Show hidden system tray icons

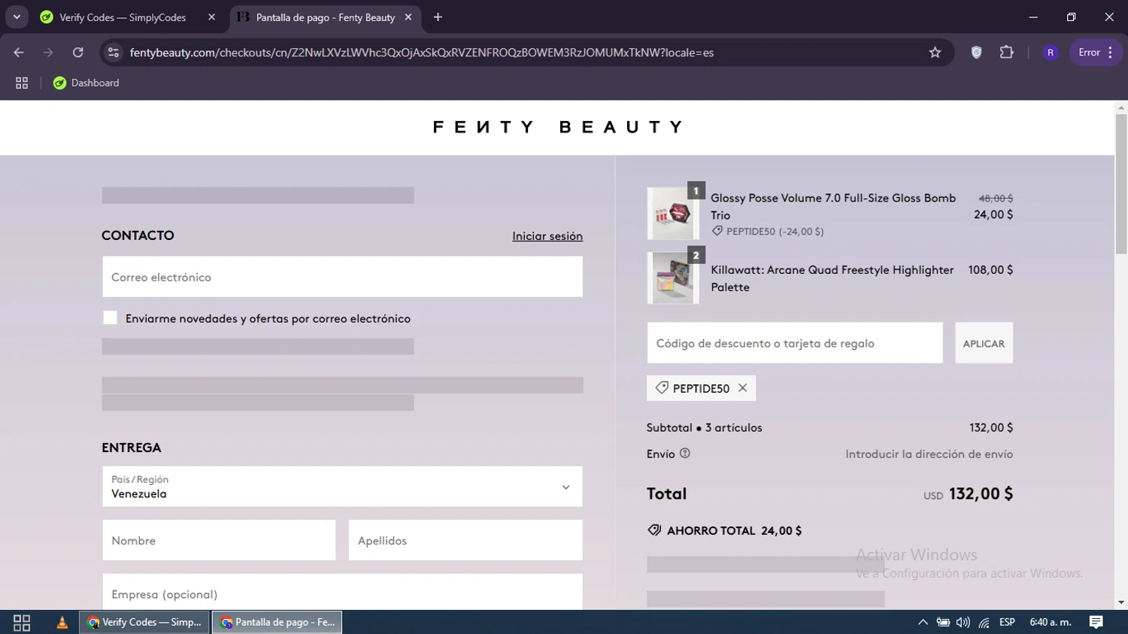(x=923, y=622)
